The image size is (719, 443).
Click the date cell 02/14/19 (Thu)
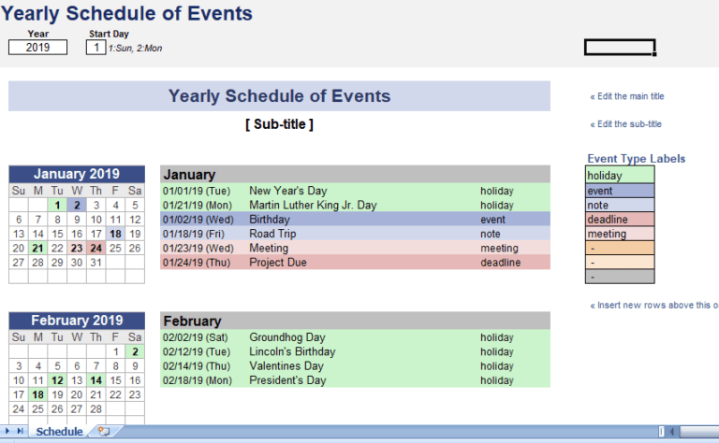coord(197,366)
